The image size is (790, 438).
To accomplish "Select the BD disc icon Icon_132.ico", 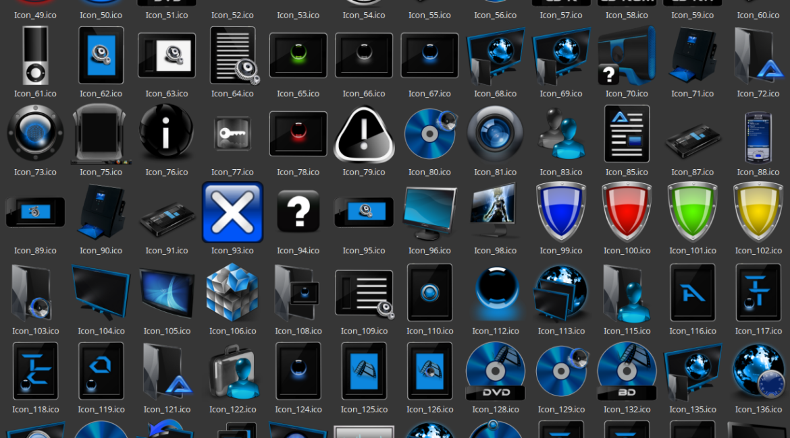I will pyautogui.click(x=627, y=371).
